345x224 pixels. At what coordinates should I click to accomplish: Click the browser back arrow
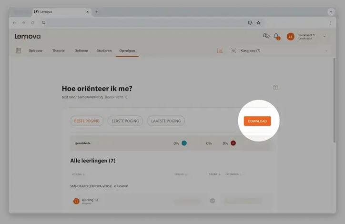point(14,23)
